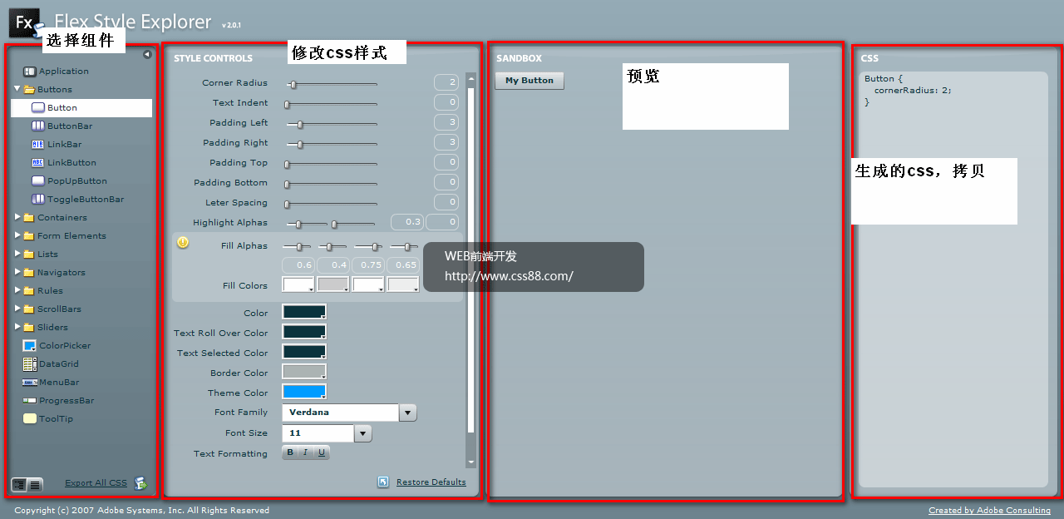Open the Text Selected Color swatch

point(304,352)
